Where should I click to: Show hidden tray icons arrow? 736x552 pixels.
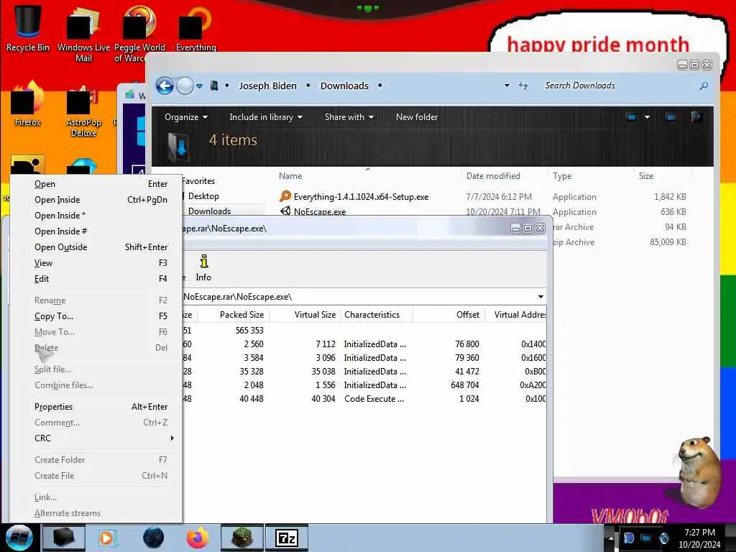pyautogui.click(x=611, y=538)
